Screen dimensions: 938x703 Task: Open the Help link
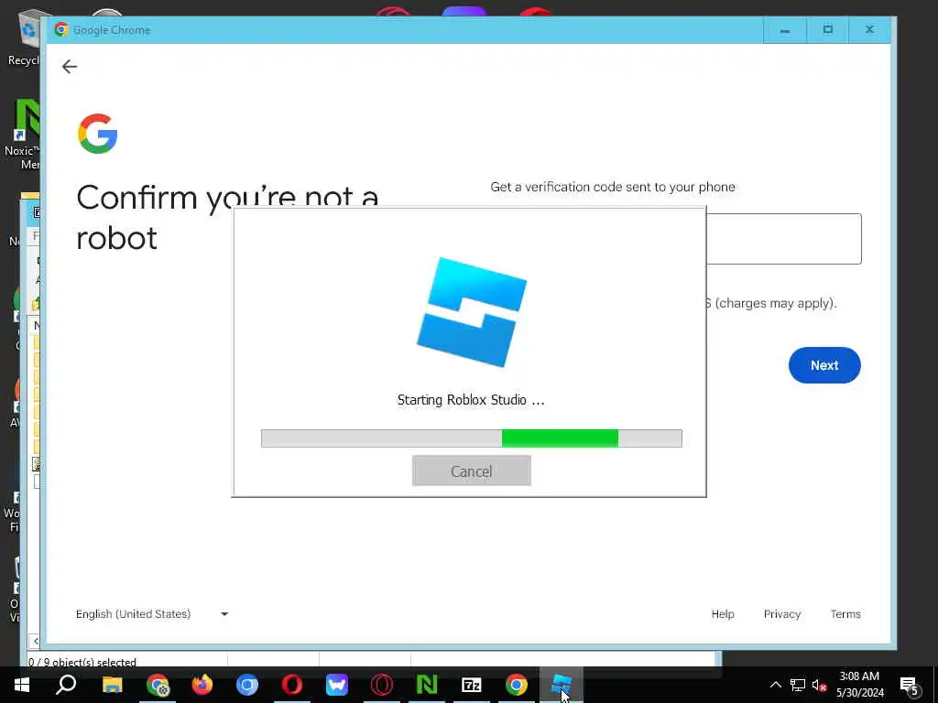(x=723, y=614)
